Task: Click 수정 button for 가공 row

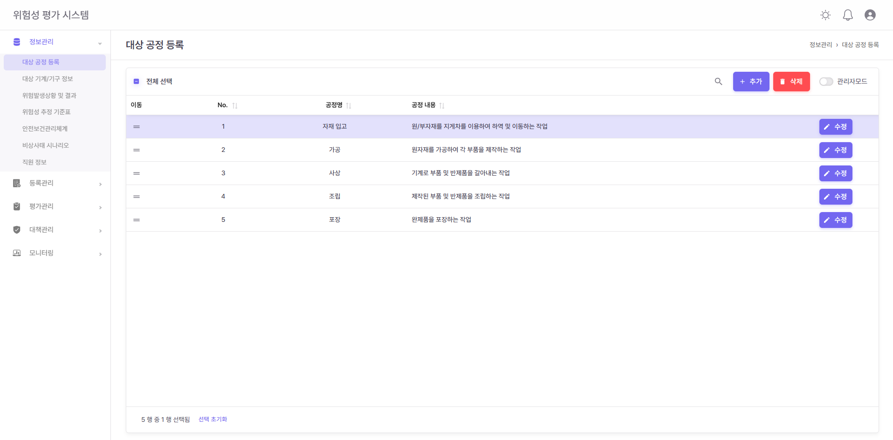Action: [835, 150]
